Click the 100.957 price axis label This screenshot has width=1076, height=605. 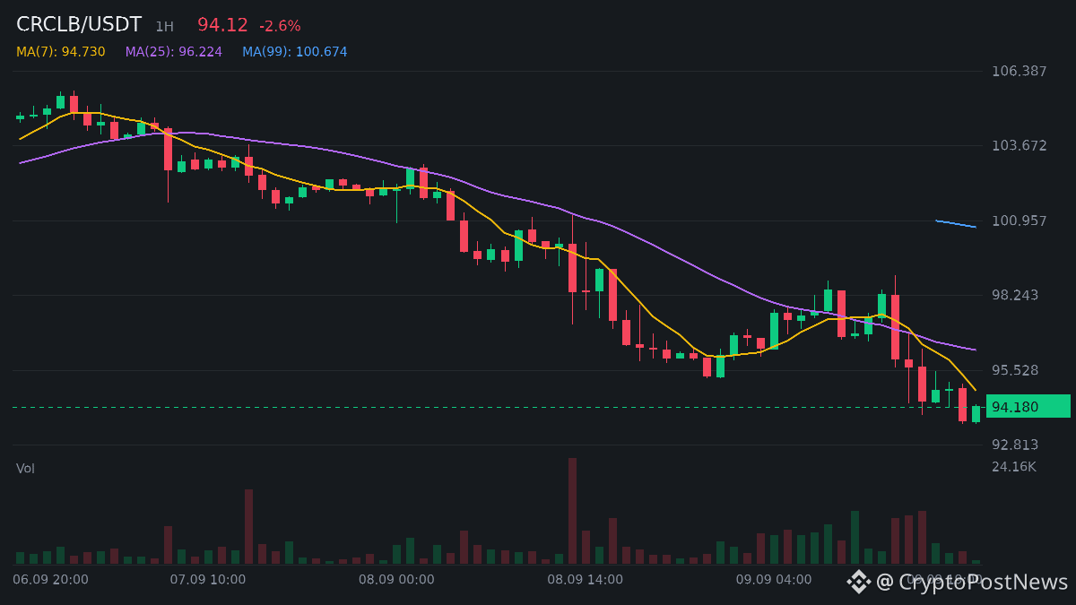[1019, 220]
